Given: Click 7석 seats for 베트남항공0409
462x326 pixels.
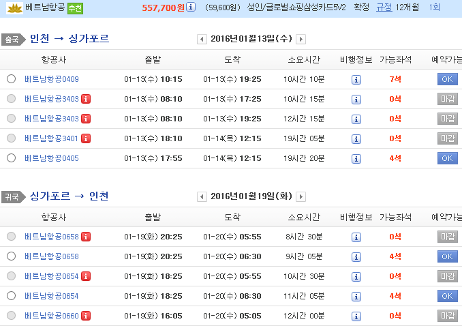Looking at the screenshot, I should 395,79.
